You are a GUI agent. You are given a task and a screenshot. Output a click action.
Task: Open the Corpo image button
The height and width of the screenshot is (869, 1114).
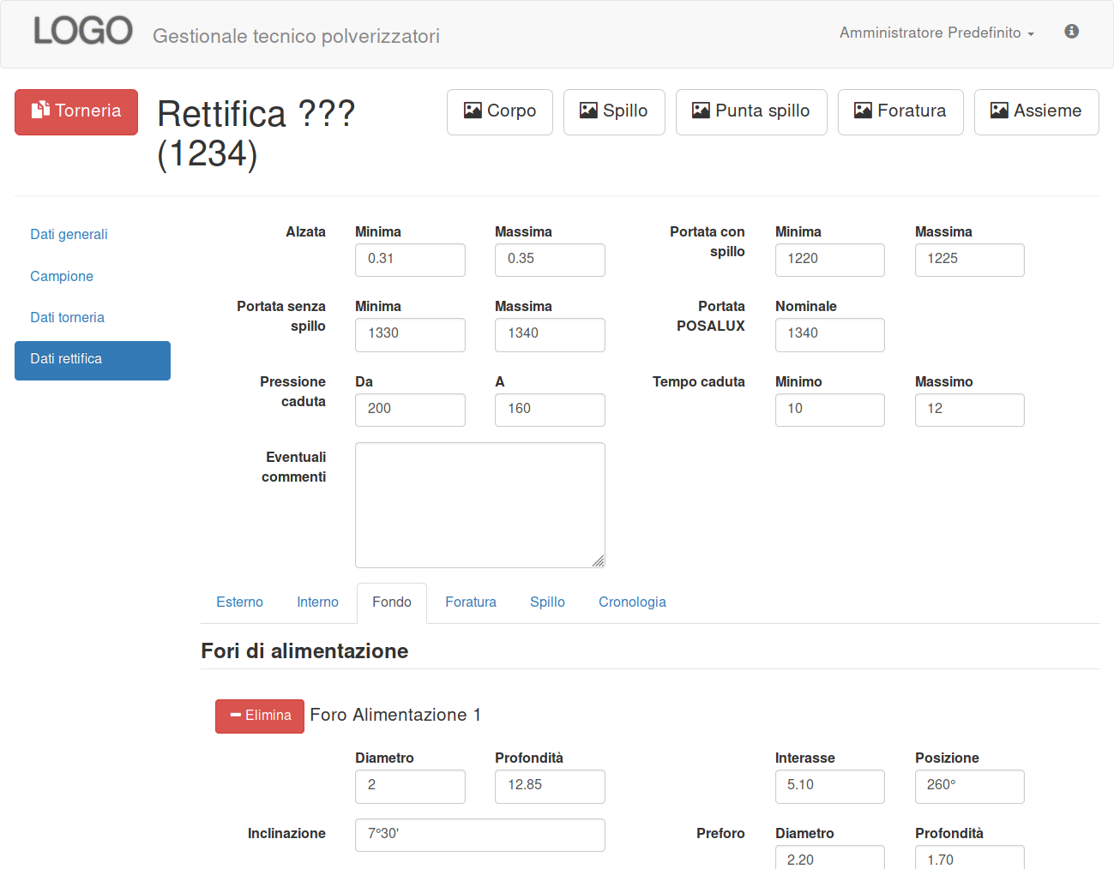click(x=500, y=112)
